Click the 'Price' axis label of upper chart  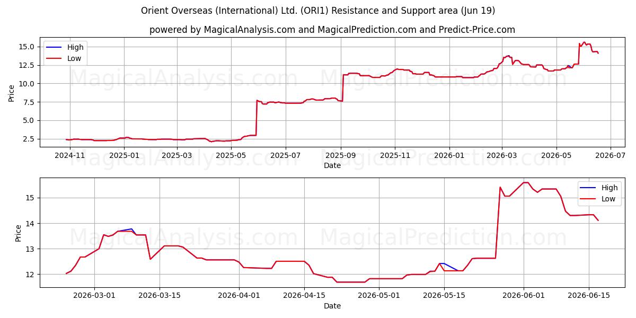[12, 93]
